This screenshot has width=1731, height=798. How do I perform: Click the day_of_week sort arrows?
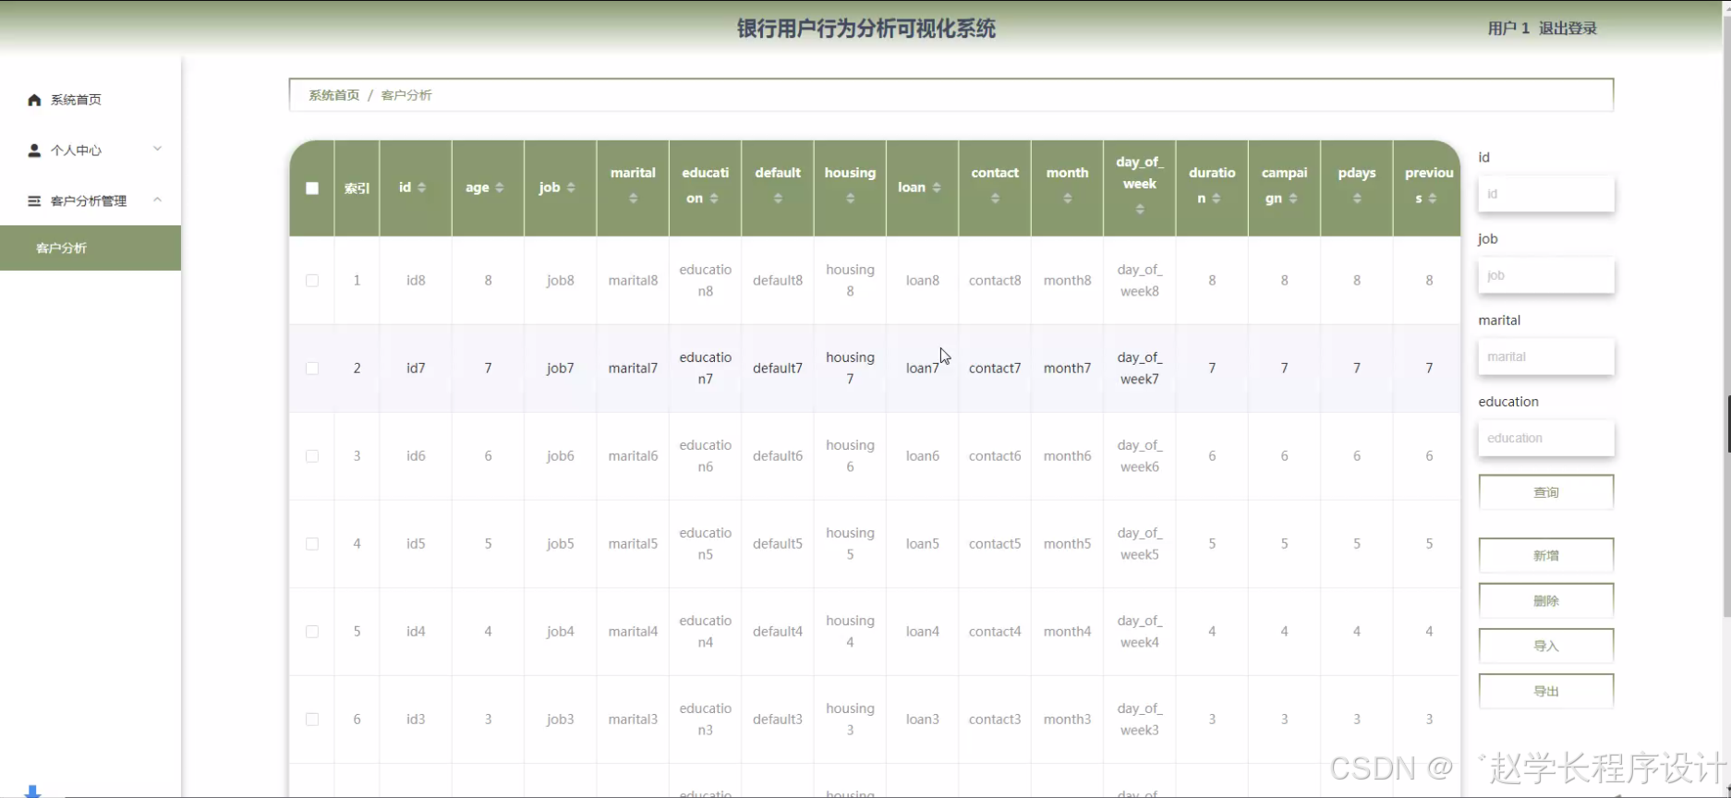[1140, 210]
